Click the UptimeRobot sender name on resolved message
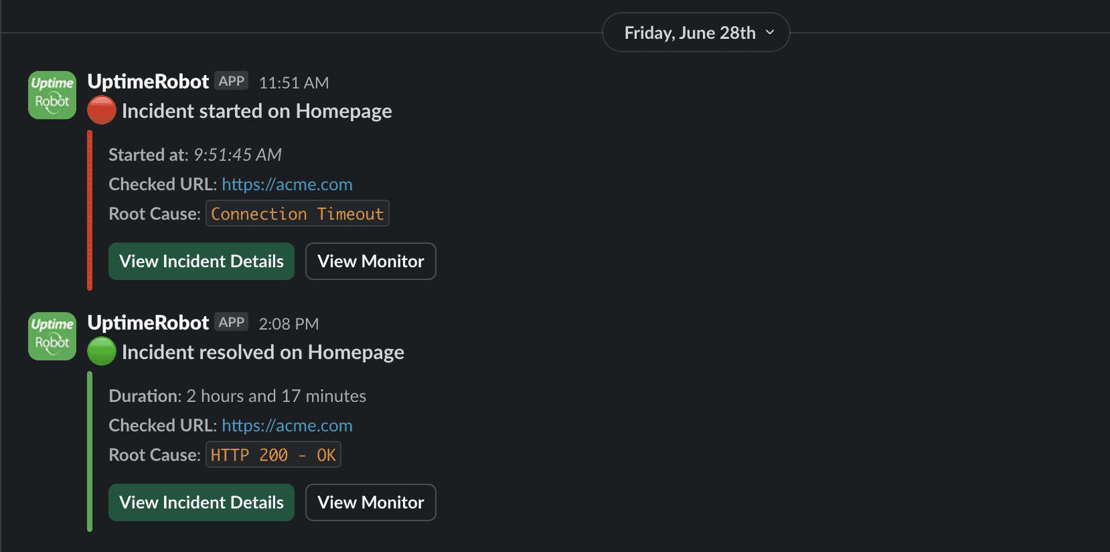The height and width of the screenshot is (552, 1110). click(x=148, y=322)
